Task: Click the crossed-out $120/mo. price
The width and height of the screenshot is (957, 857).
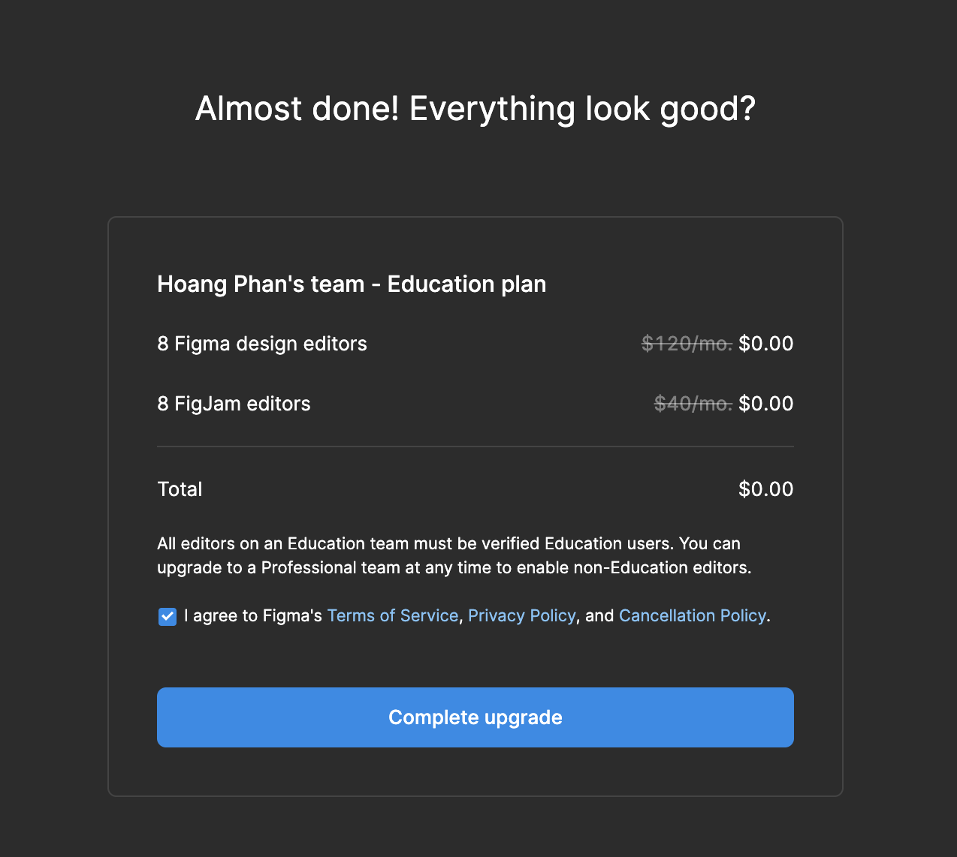Action: pyautogui.click(x=687, y=344)
